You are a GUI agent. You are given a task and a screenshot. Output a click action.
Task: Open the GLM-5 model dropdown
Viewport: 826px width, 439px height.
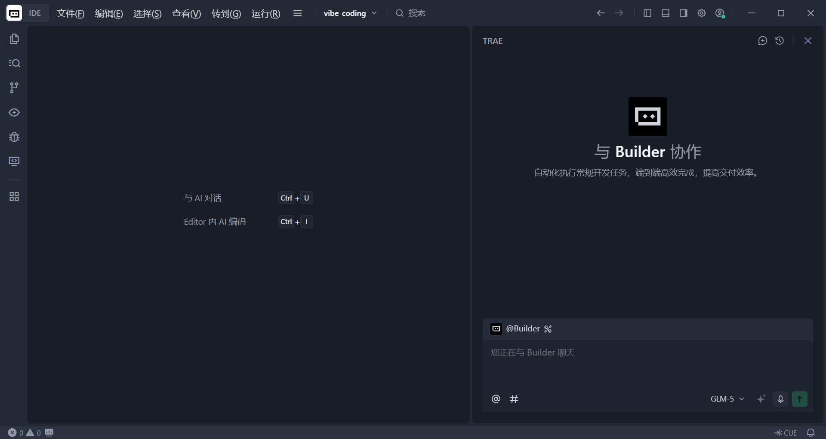[727, 399]
